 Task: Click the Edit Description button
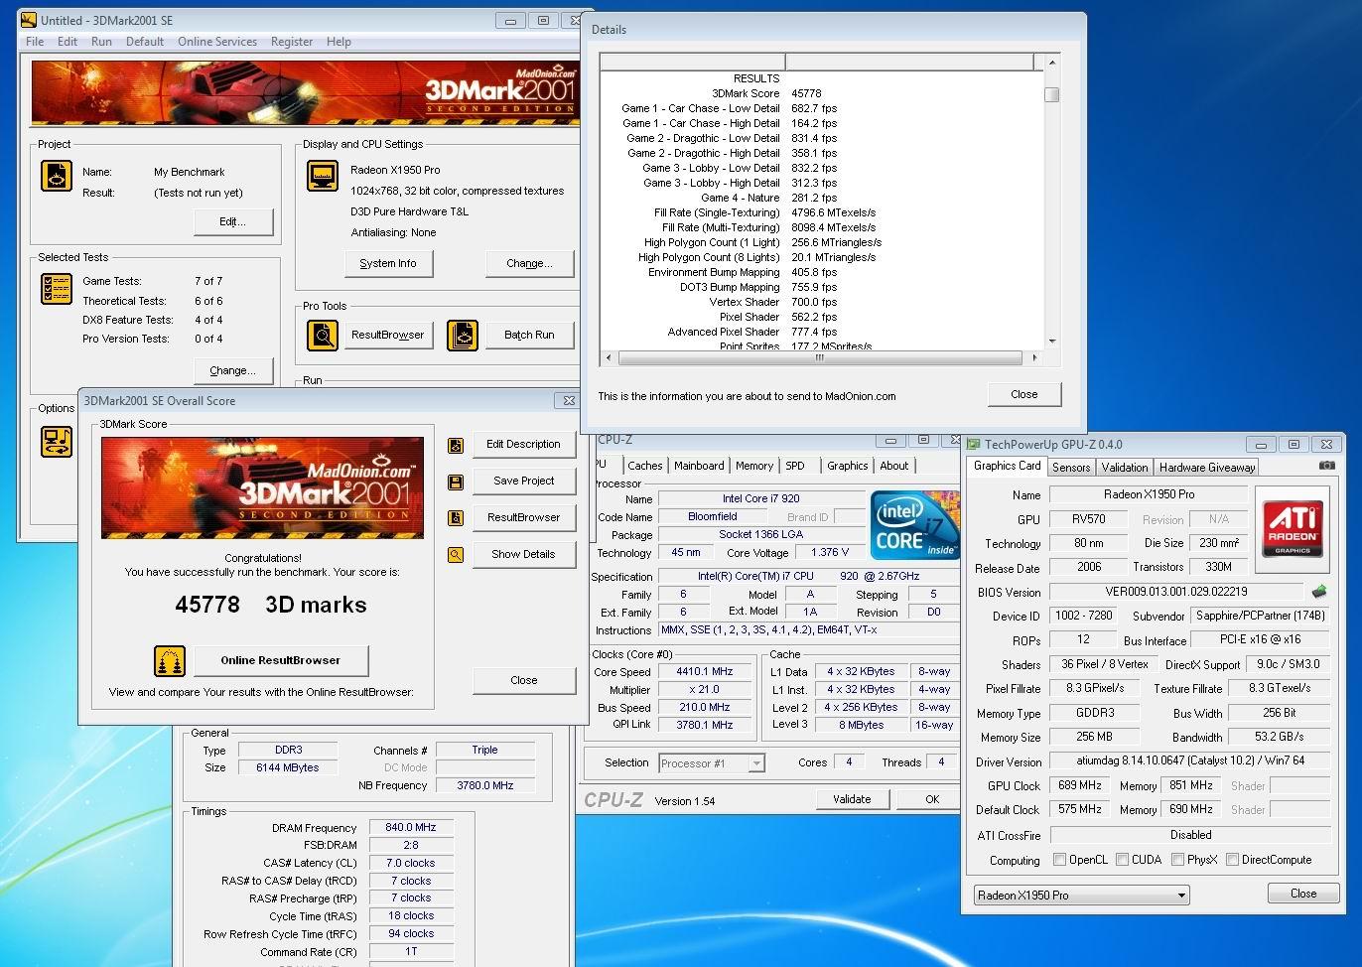523,445
